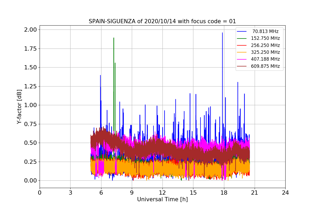Image resolution: width=317 pixels, height=211 pixels.
Task: Click the y-axis tick label '0.75'
Action: click(31, 124)
